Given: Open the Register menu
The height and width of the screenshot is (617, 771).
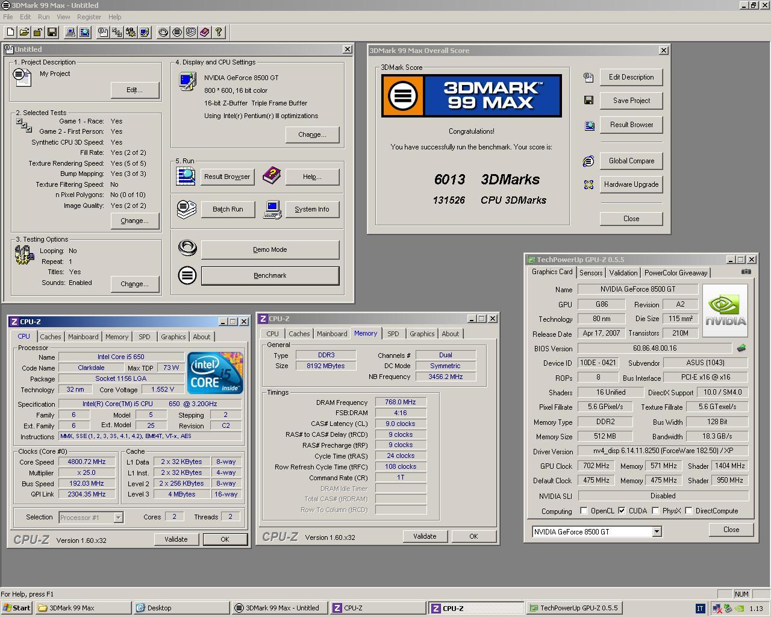Looking at the screenshot, I should [x=89, y=17].
